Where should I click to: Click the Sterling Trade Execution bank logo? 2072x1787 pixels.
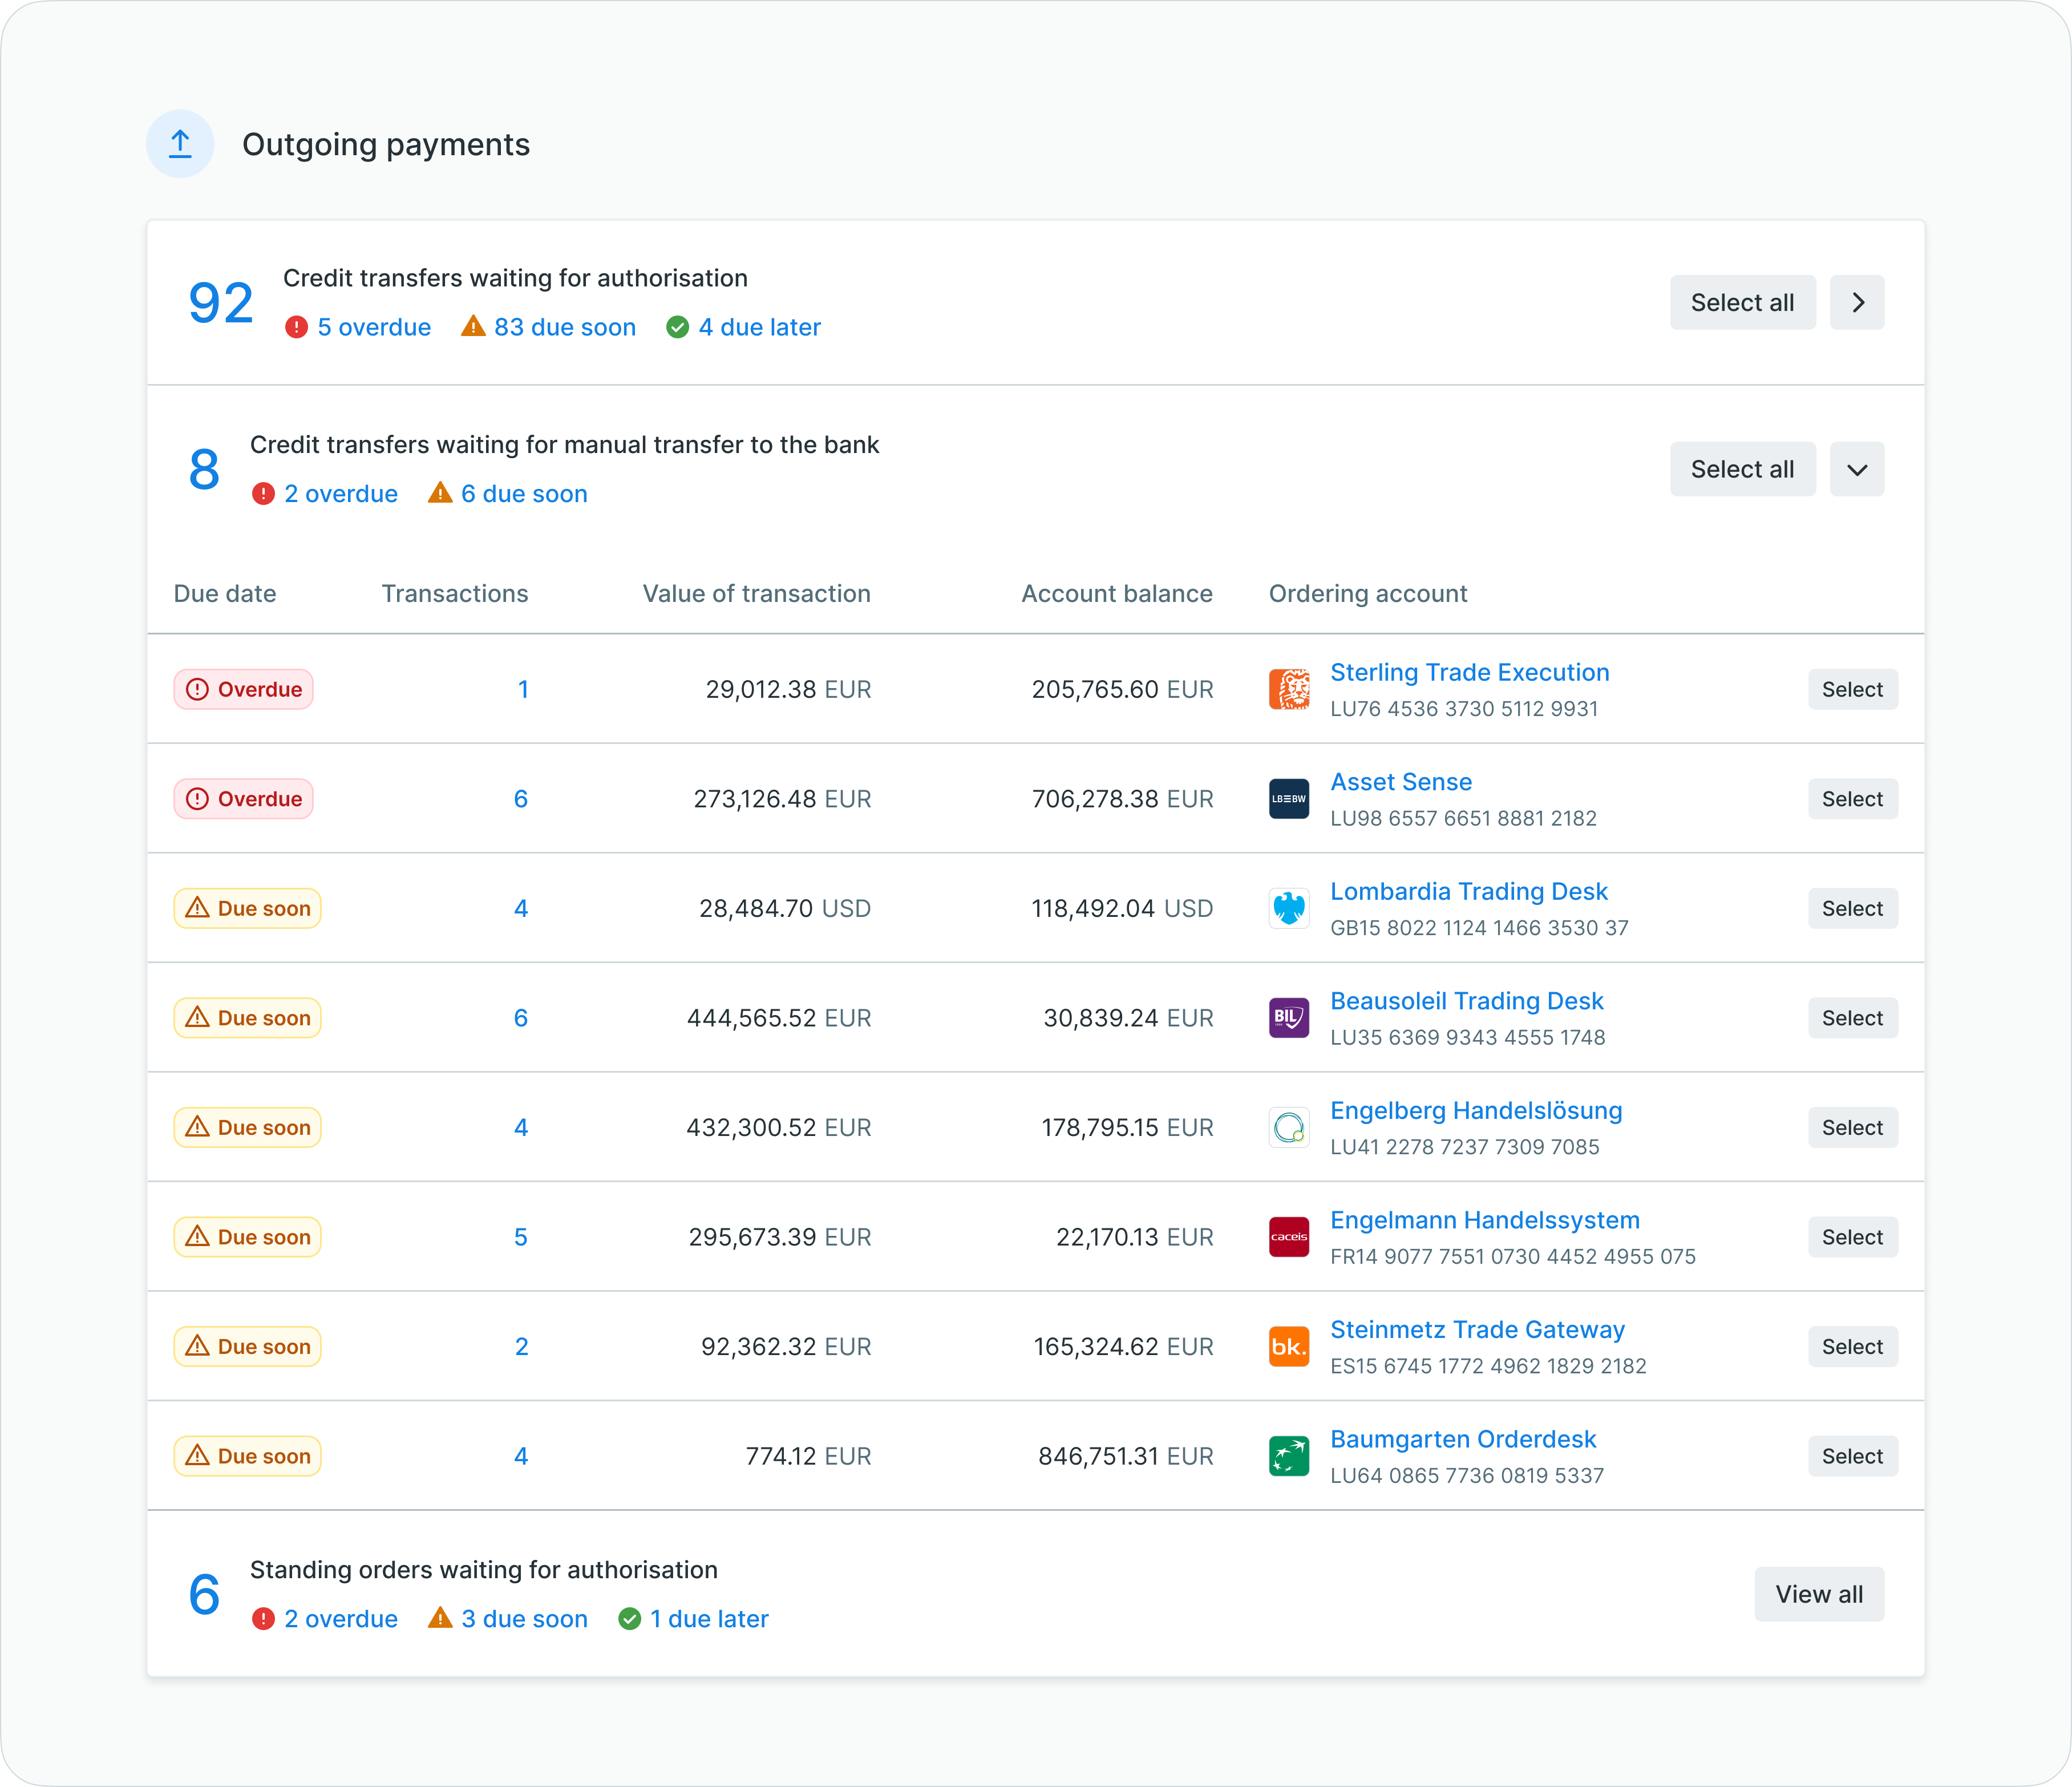pos(1288,689)
